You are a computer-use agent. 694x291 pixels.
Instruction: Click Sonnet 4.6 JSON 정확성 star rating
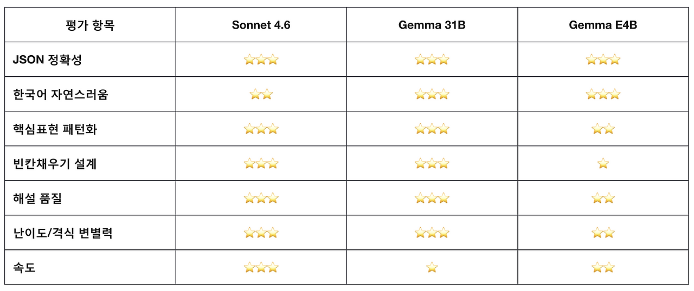pos(261,59)
